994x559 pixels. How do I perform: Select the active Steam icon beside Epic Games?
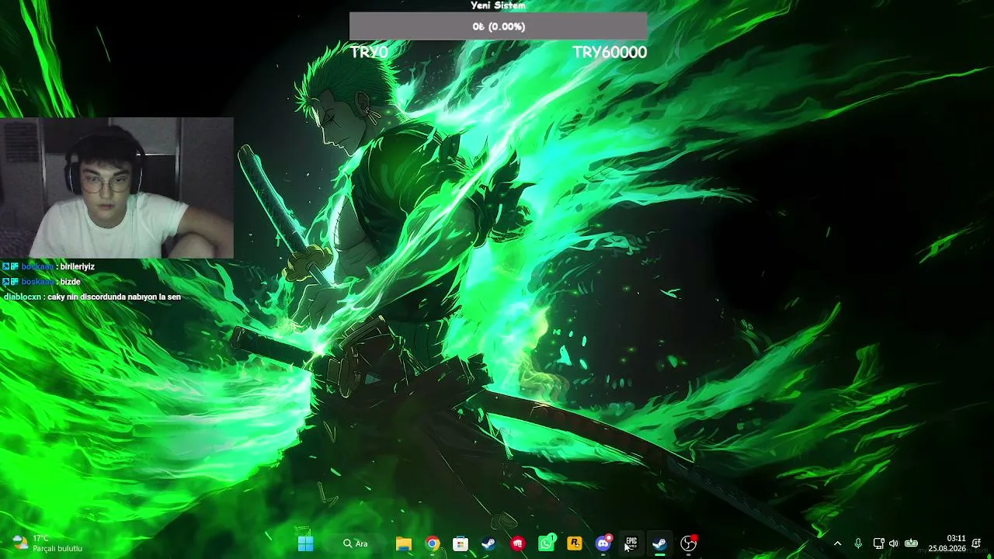coord(659,543)
